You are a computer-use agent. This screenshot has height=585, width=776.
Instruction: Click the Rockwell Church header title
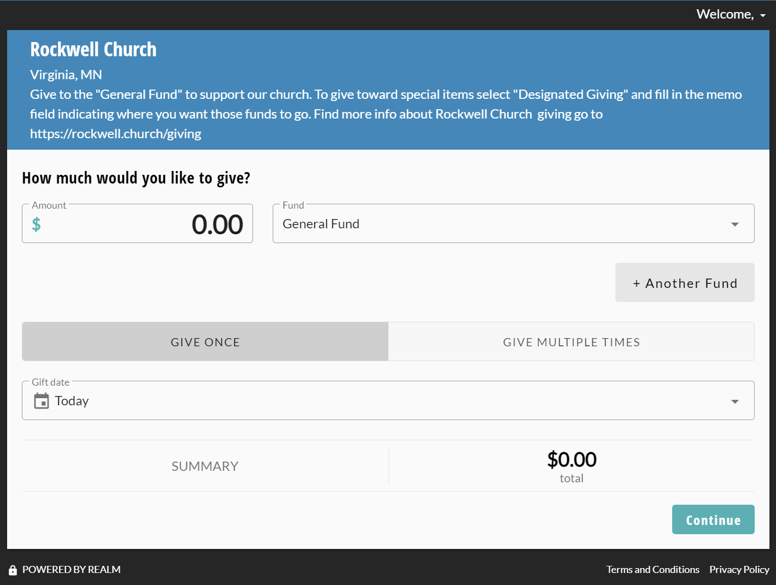click(93, 49)
